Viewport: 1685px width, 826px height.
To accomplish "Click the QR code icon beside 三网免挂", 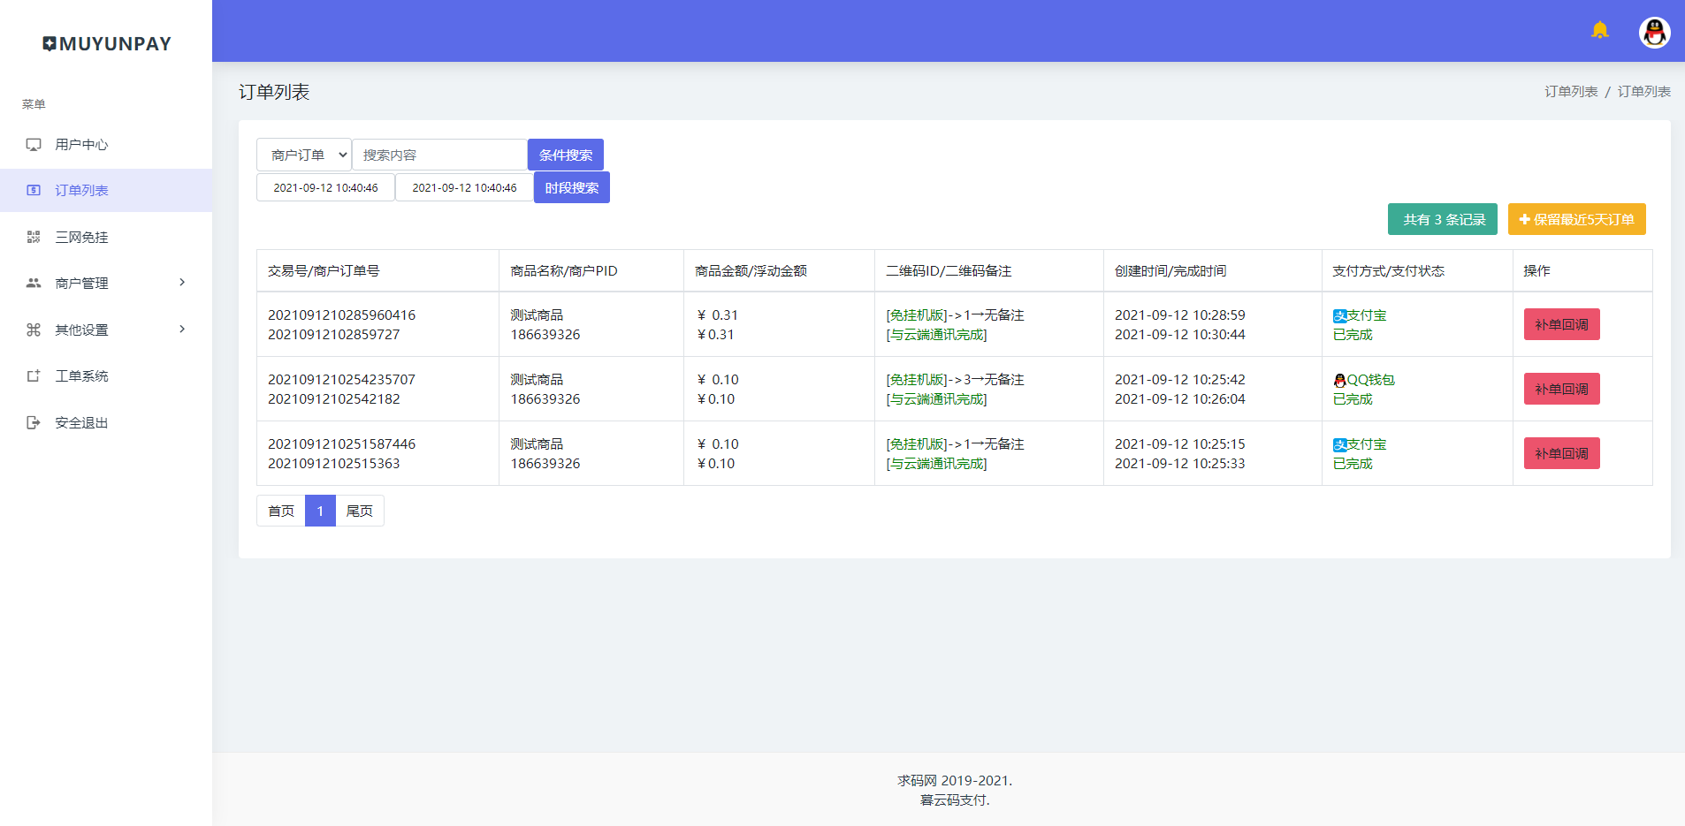I will [x=34, y=237].
